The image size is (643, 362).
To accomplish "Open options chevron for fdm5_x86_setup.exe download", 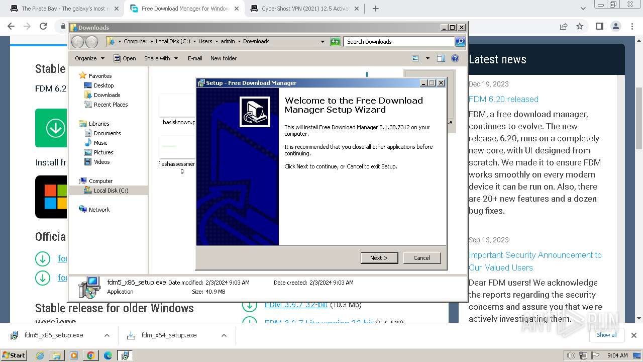I will point(106,335).
